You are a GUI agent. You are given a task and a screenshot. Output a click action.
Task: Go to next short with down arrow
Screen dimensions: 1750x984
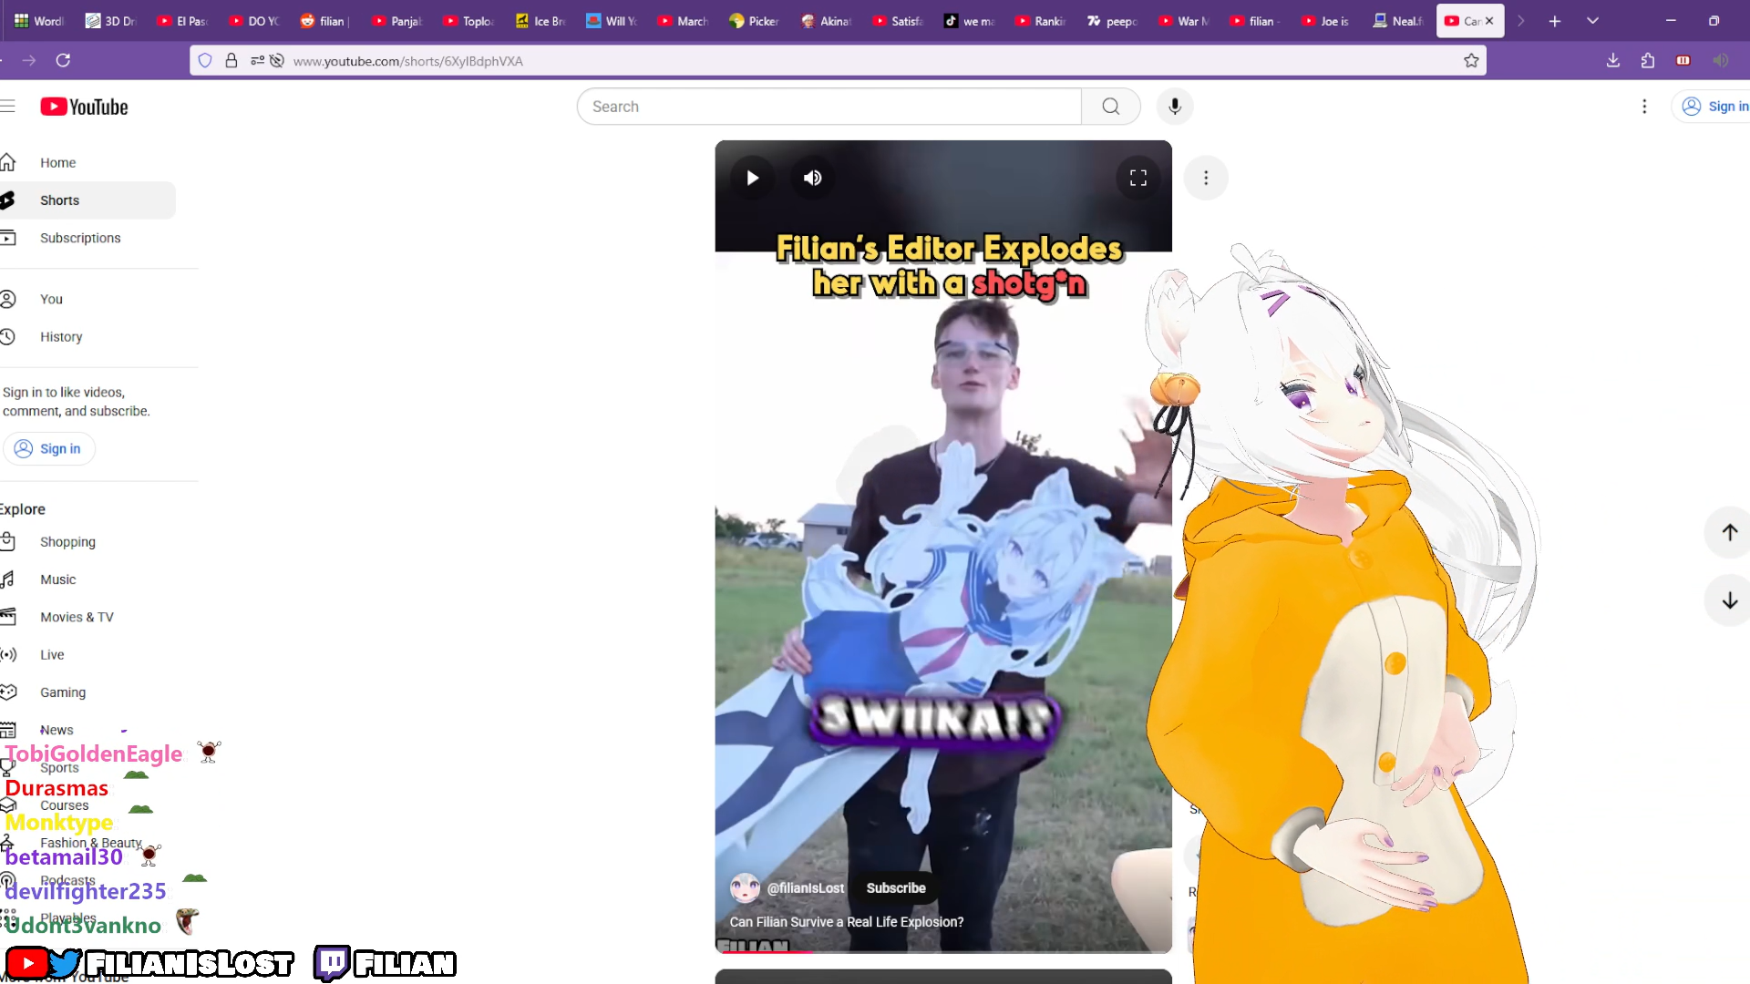point(1729,600)
